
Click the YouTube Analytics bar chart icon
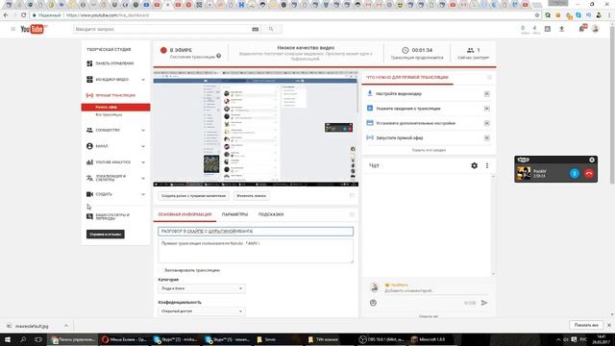(x=89, y=162)
